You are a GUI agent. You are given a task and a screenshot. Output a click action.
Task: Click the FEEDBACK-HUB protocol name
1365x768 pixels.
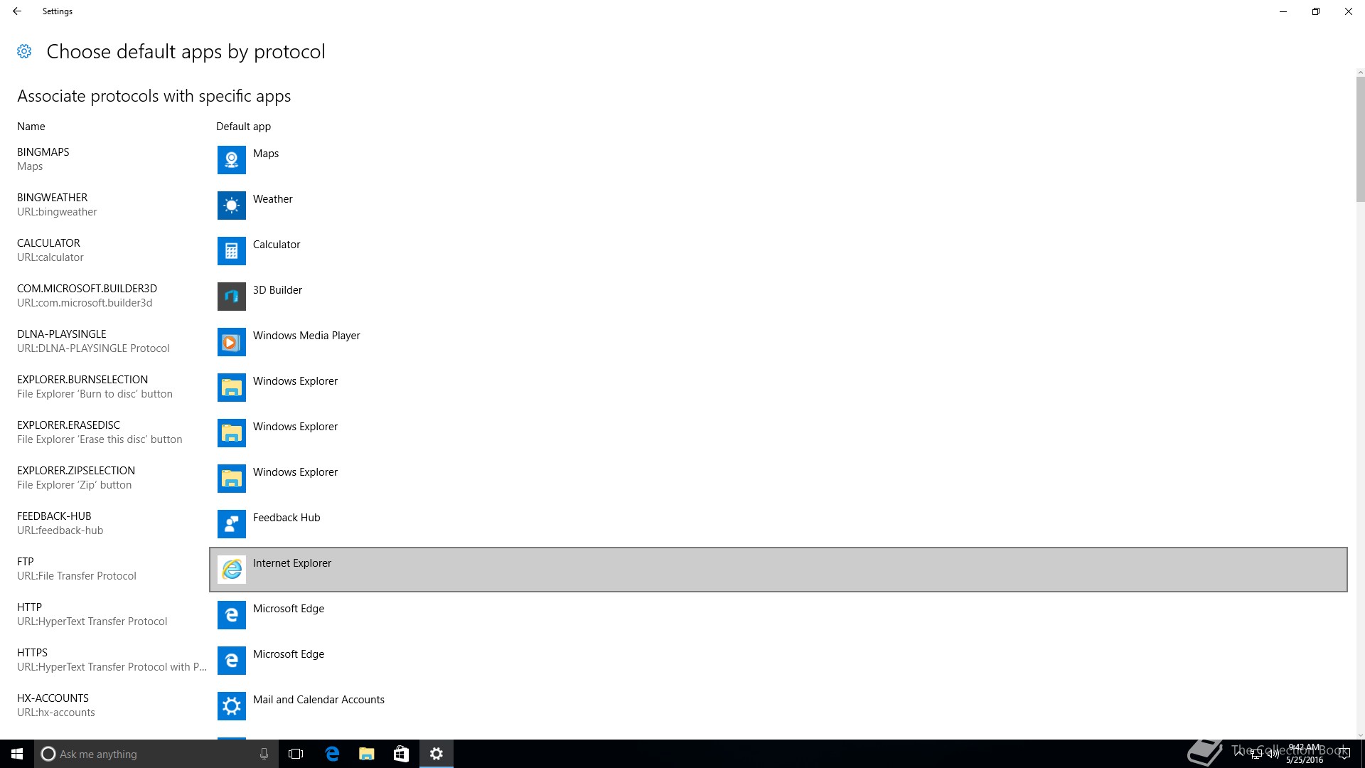coord(54,516)
